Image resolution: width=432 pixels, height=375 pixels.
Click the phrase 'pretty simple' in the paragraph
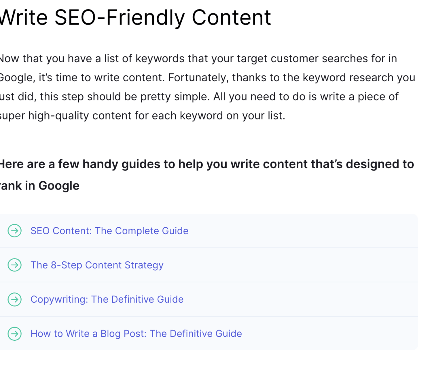tap(175, 97)
